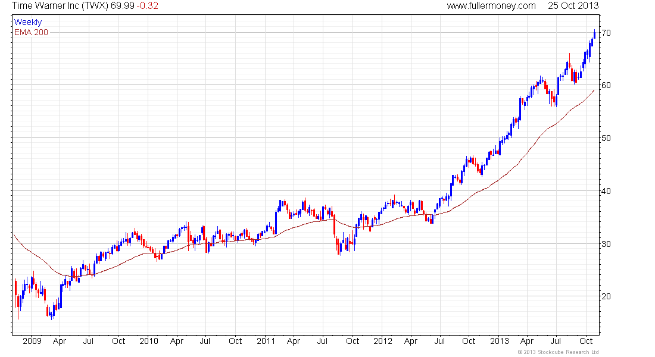Click the 2010 year label on time axis
655x357 pixels.
coord(149,341)
